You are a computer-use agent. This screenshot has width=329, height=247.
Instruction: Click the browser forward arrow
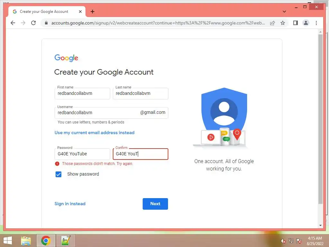click(23, 23)
